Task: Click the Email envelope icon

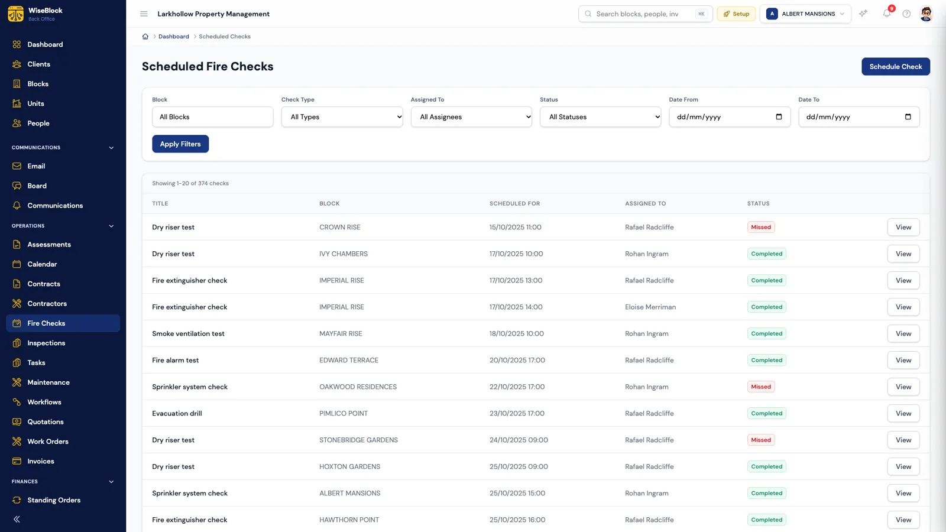Action: 17,166
